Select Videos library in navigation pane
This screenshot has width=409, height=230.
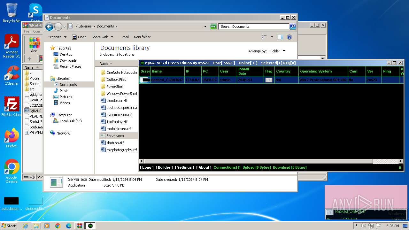point(65,103)
